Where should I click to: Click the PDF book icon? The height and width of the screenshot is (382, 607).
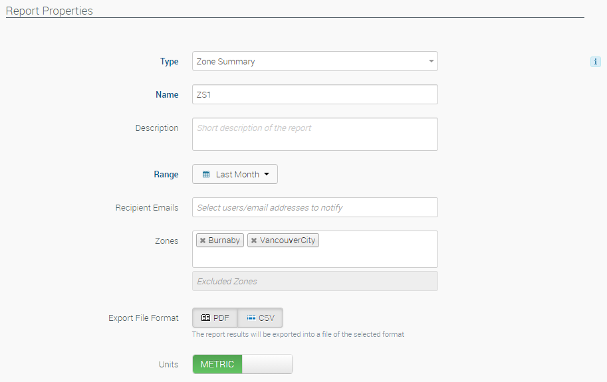coord(205,318)
